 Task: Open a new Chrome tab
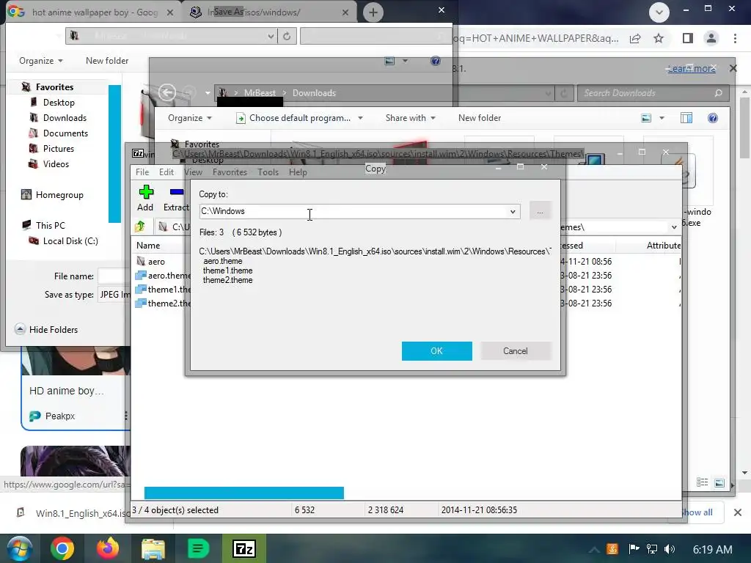point(373,12)
